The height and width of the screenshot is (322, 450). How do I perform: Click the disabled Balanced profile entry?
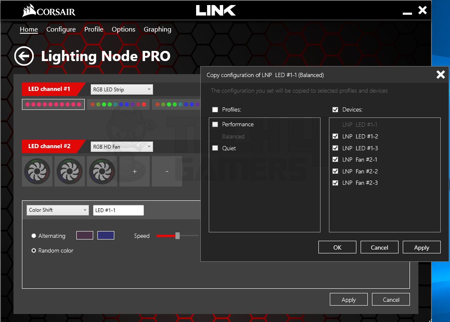[233, 136]
